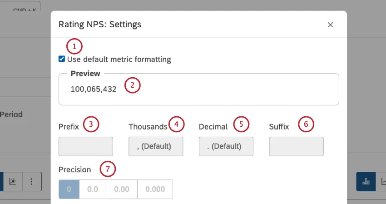
Task: Pick the 0.000 precision option
Action: 155,189
